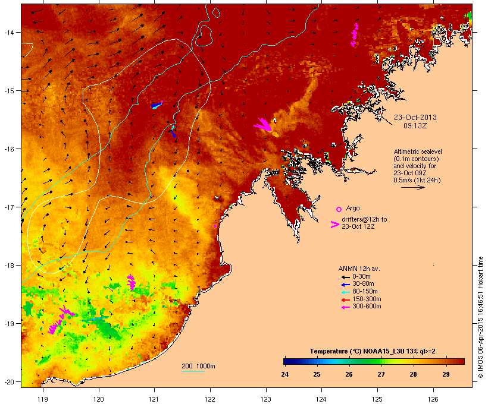Viewport: 488px width, 404px height.
Task: Click the longitude axis label 119
Action: pyautogui.click(x=43, y=399)
